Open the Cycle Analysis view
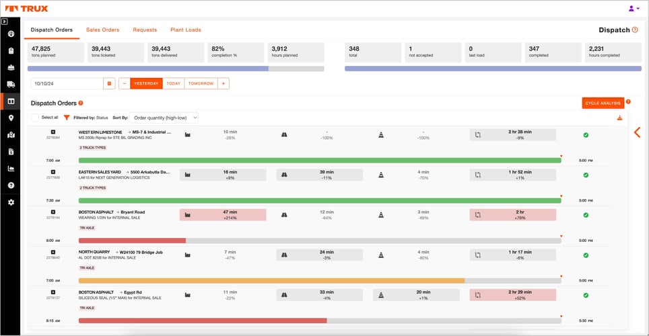The height and width of the screenshot is (336, 649). (x=603, y=103)
